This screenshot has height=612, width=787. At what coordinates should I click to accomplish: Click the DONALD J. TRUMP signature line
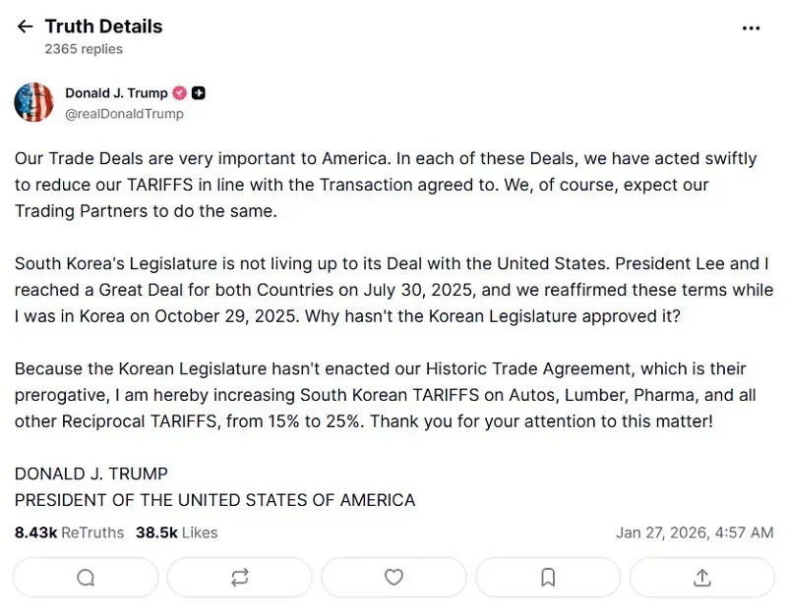click(91, 473)
